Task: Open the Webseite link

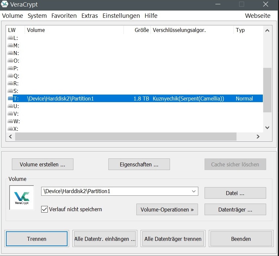Action: pyautogui.click(x=258, y=16)
